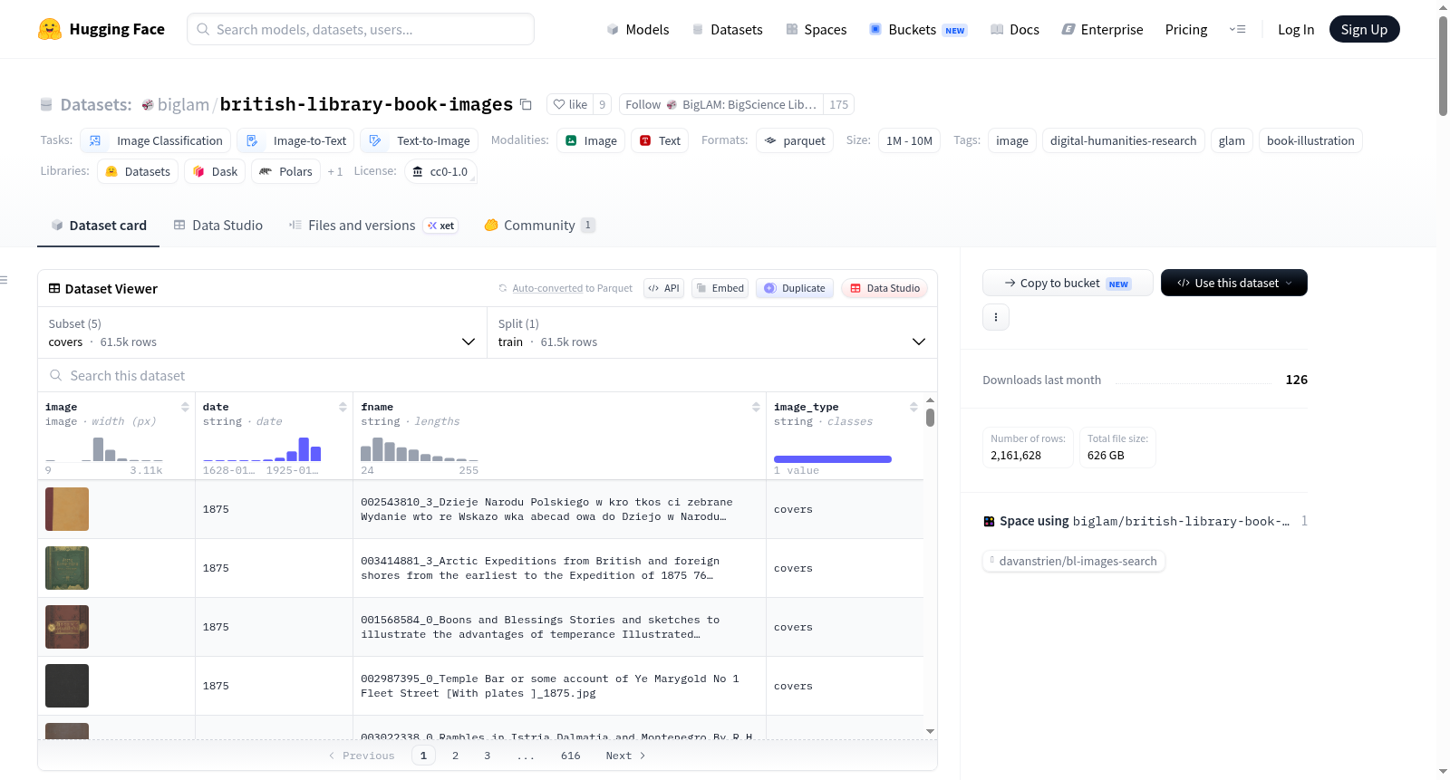Open the Community tab

coord(540,226)
